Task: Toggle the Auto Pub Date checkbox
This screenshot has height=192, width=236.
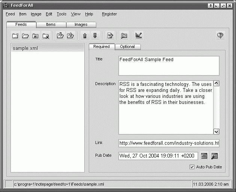Action: [x=192, y=167]
